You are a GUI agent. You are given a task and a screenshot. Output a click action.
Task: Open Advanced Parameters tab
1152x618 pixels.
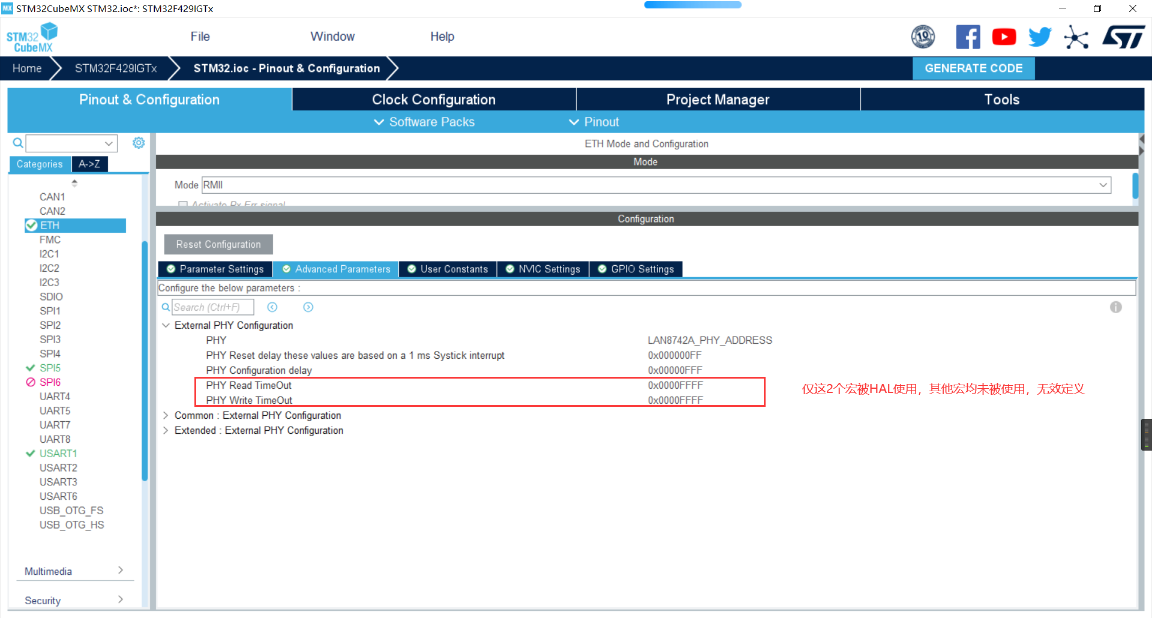(x=336, y=269)
